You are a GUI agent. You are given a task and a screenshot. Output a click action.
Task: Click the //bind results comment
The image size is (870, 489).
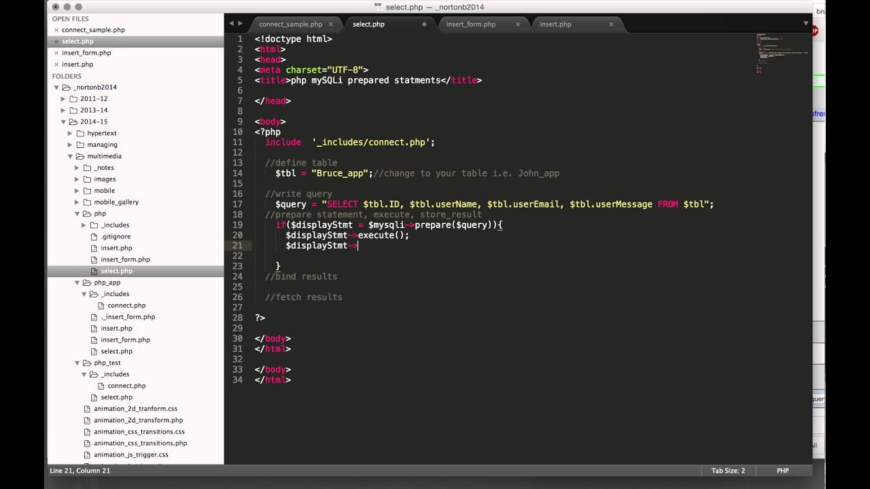tap(301, 276)
